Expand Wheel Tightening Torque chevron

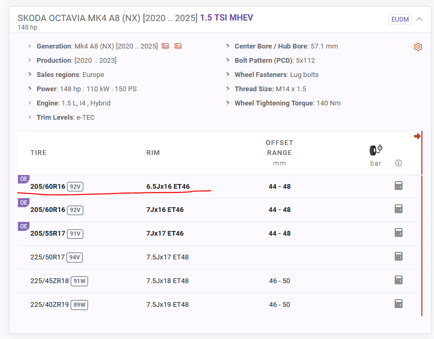(228, 103)
